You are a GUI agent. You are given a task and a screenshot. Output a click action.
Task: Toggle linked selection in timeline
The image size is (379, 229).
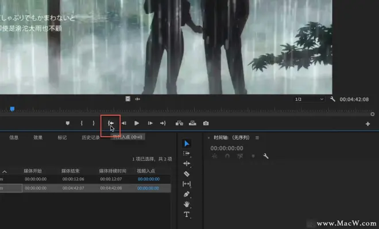[x=240, y=156]
